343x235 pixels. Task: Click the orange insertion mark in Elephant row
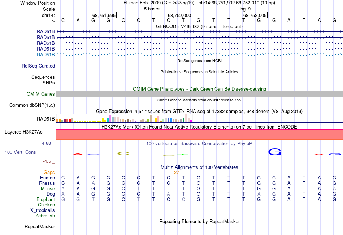coord(177,199)
